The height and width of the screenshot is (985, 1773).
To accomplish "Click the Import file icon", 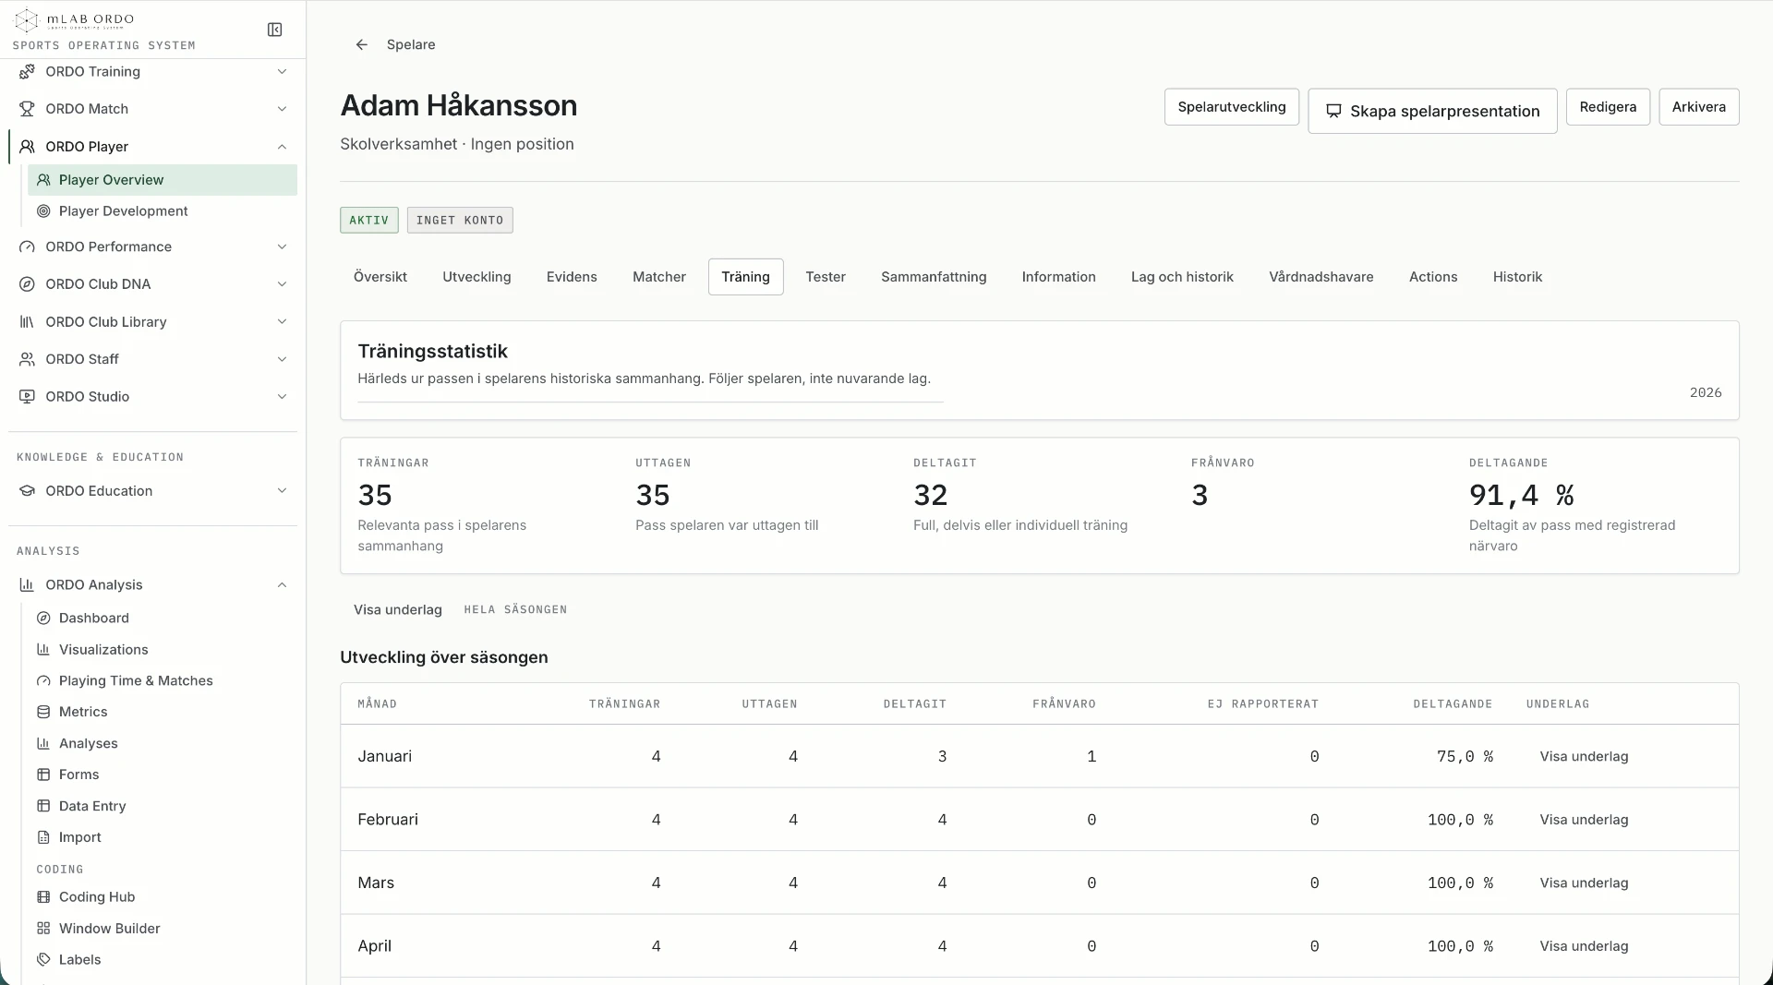I will [x=43, y=837].
